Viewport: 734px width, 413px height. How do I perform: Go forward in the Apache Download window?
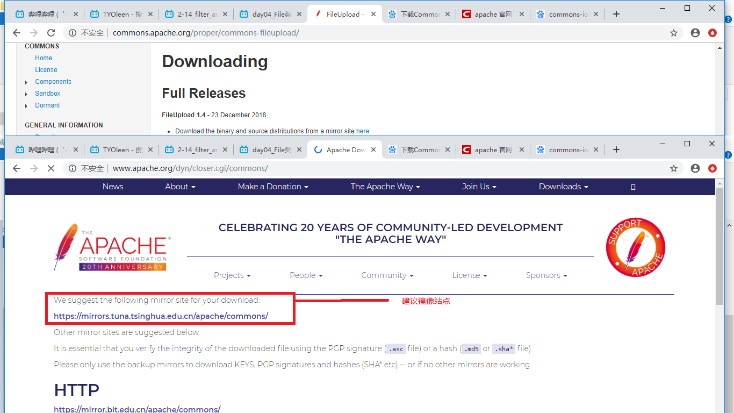(34, 168)
